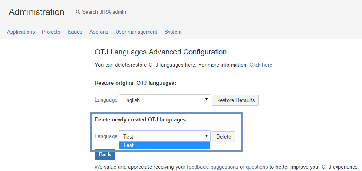
Task: Open the feedback link
Action: [197, 167]
